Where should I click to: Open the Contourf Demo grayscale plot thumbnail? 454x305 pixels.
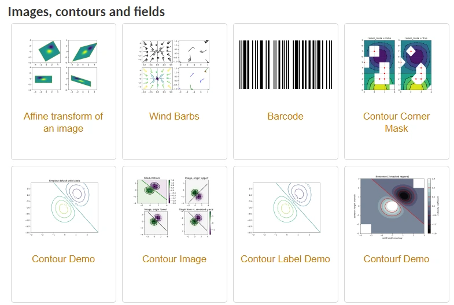(x=396, y=207)
